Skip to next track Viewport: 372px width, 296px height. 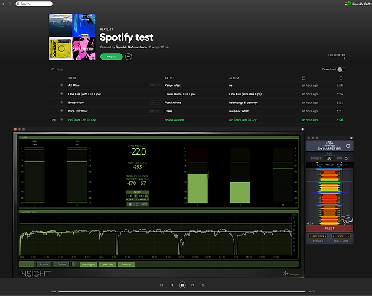[x=192, y=285]
